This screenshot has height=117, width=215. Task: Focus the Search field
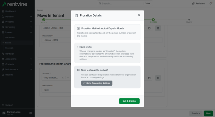pos(125,4)
